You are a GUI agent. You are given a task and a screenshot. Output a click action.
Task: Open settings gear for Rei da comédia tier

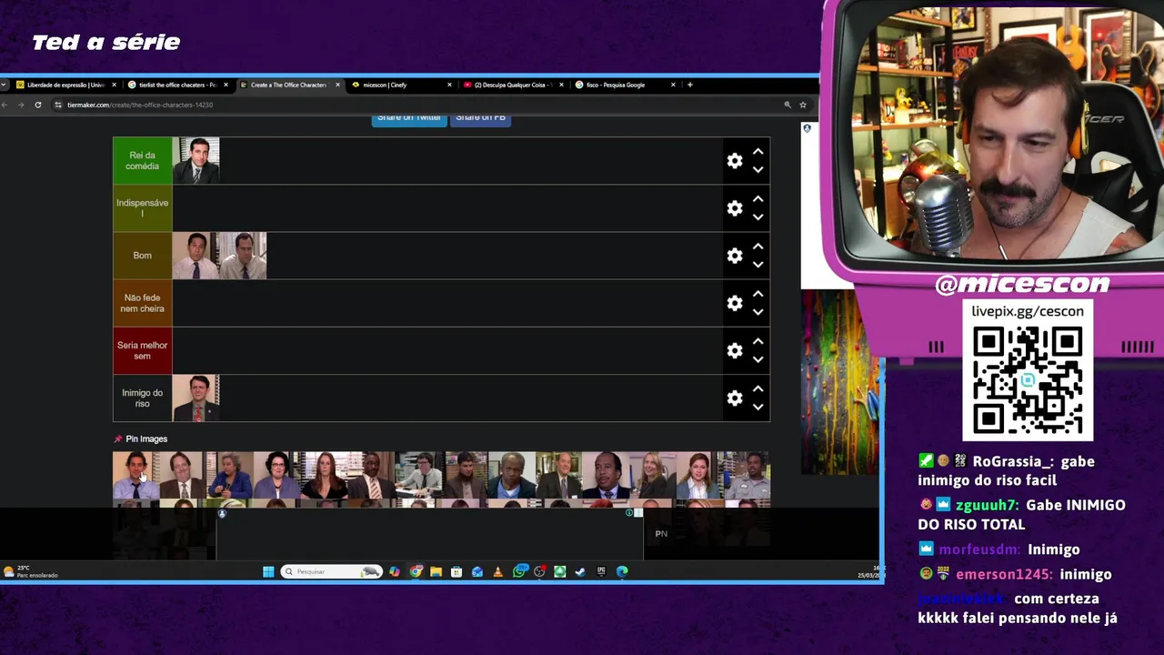[735, 161]
